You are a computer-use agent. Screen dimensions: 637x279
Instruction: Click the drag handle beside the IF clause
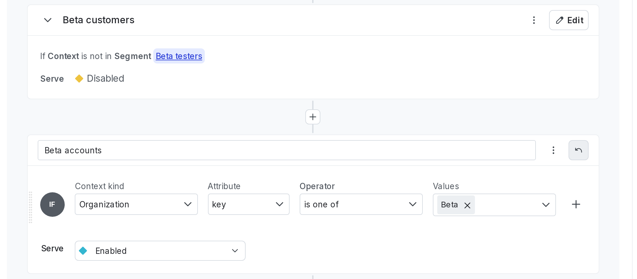point(30,204)
